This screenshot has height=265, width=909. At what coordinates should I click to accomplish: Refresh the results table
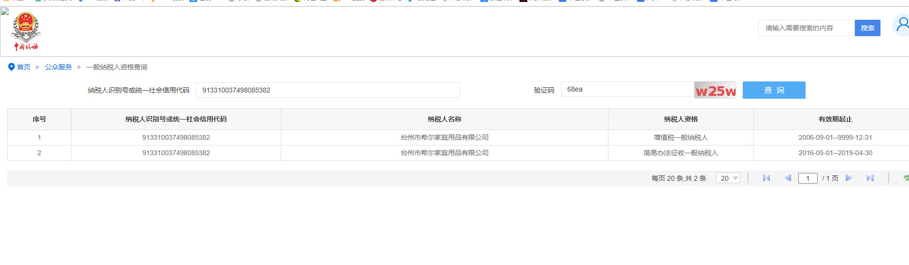pos(906,178)
